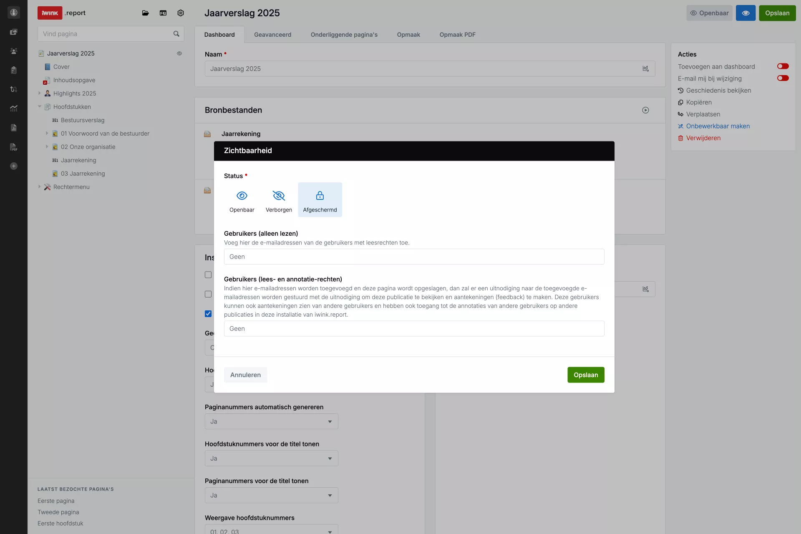801x534 pixels.
Task: Toggle eye icon beside Jaarverslag 2025 tree item
Action: [179, 53]
